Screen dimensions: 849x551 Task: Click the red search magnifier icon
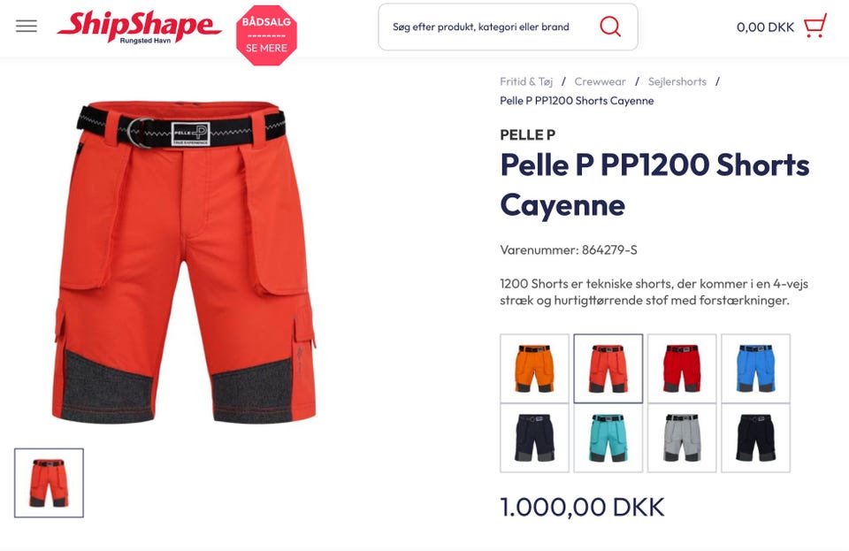[x=610, y=27]
